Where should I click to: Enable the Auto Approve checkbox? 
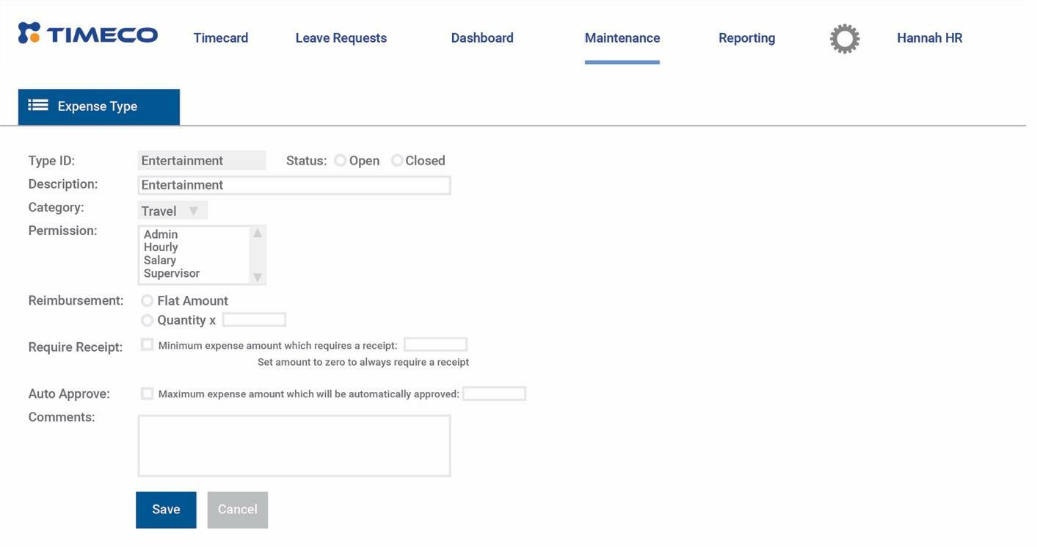click(x=147, y=393)
